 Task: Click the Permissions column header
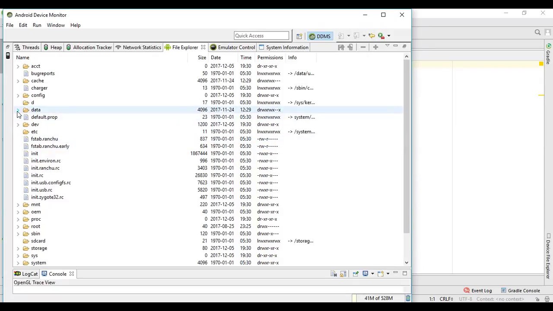coord(270,57)
